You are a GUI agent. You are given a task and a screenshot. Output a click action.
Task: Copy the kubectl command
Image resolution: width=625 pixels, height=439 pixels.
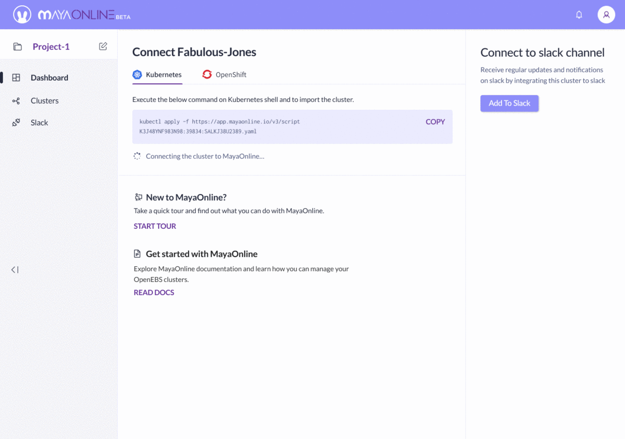435,122
